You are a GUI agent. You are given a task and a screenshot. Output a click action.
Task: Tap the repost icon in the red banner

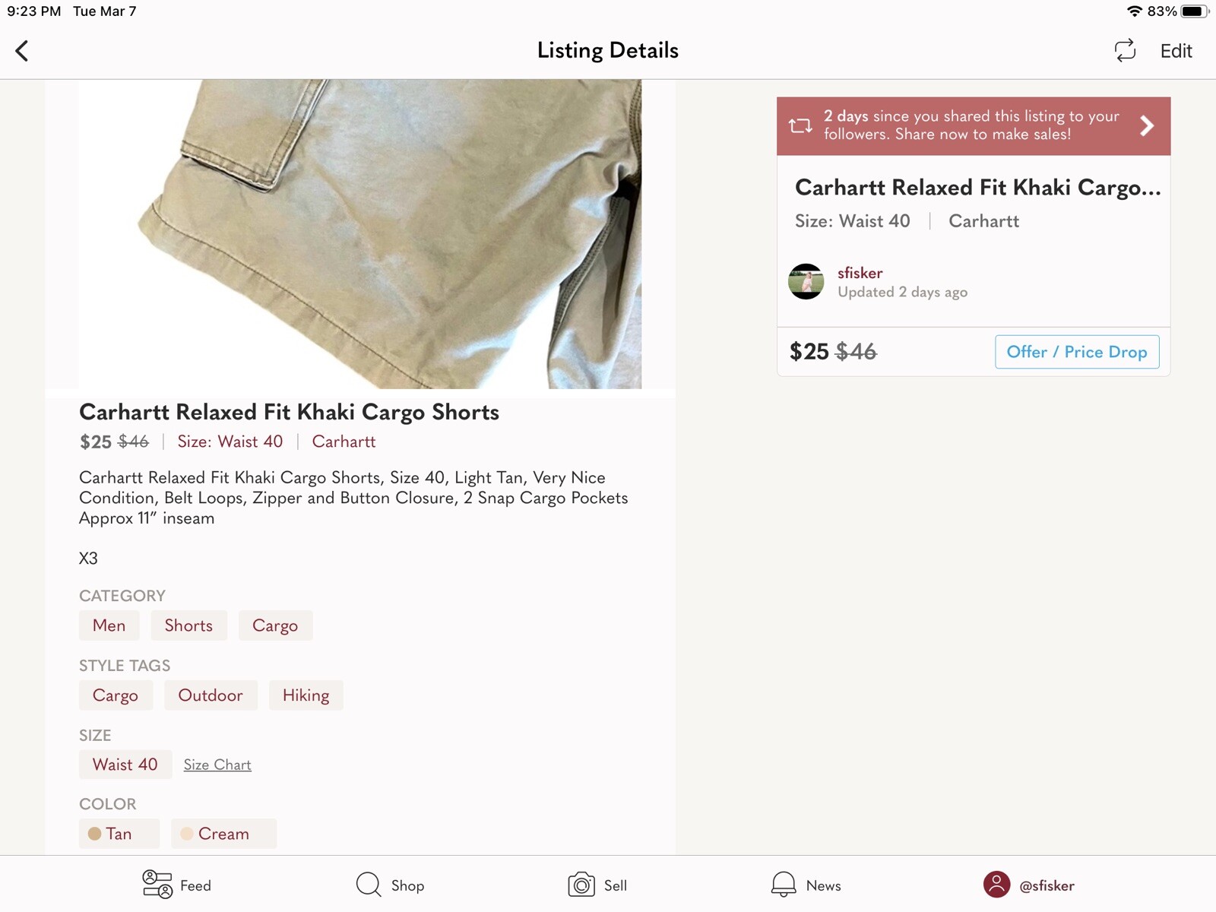[800, 125]
